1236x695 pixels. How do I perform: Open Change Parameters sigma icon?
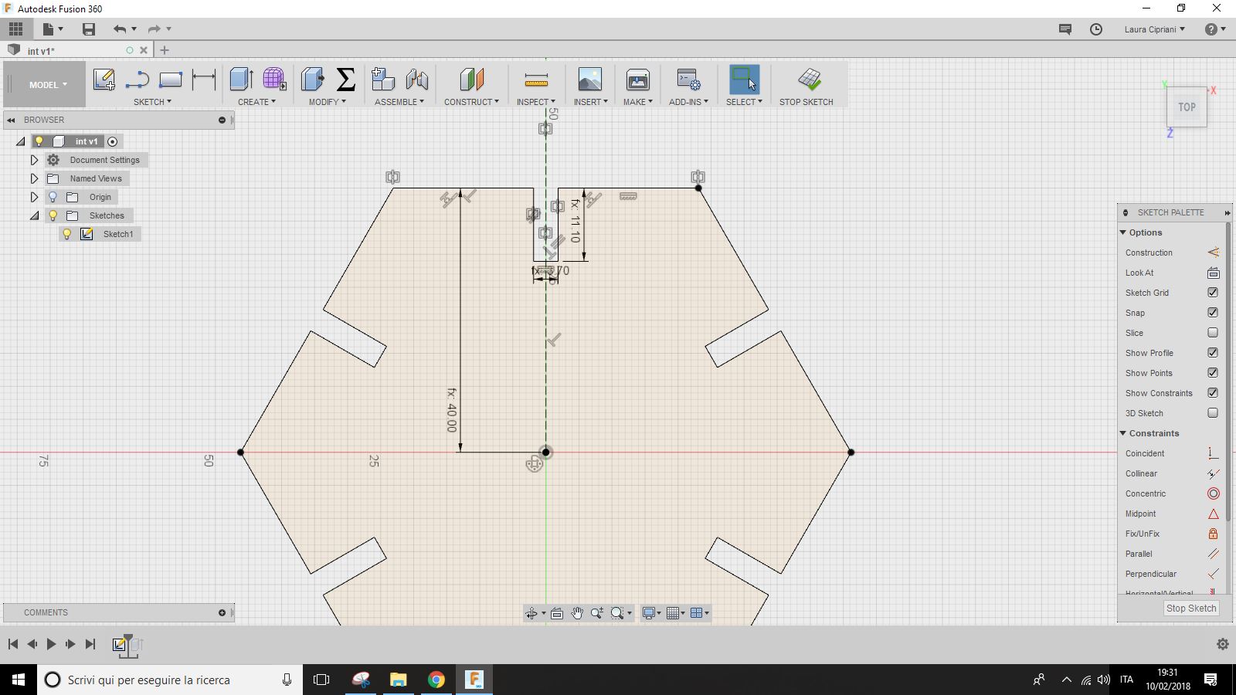346,79
